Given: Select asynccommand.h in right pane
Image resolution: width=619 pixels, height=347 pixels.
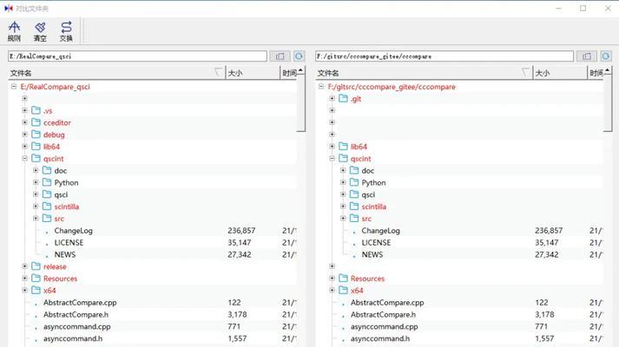Looking at the screenshot, I should [380, 338].
